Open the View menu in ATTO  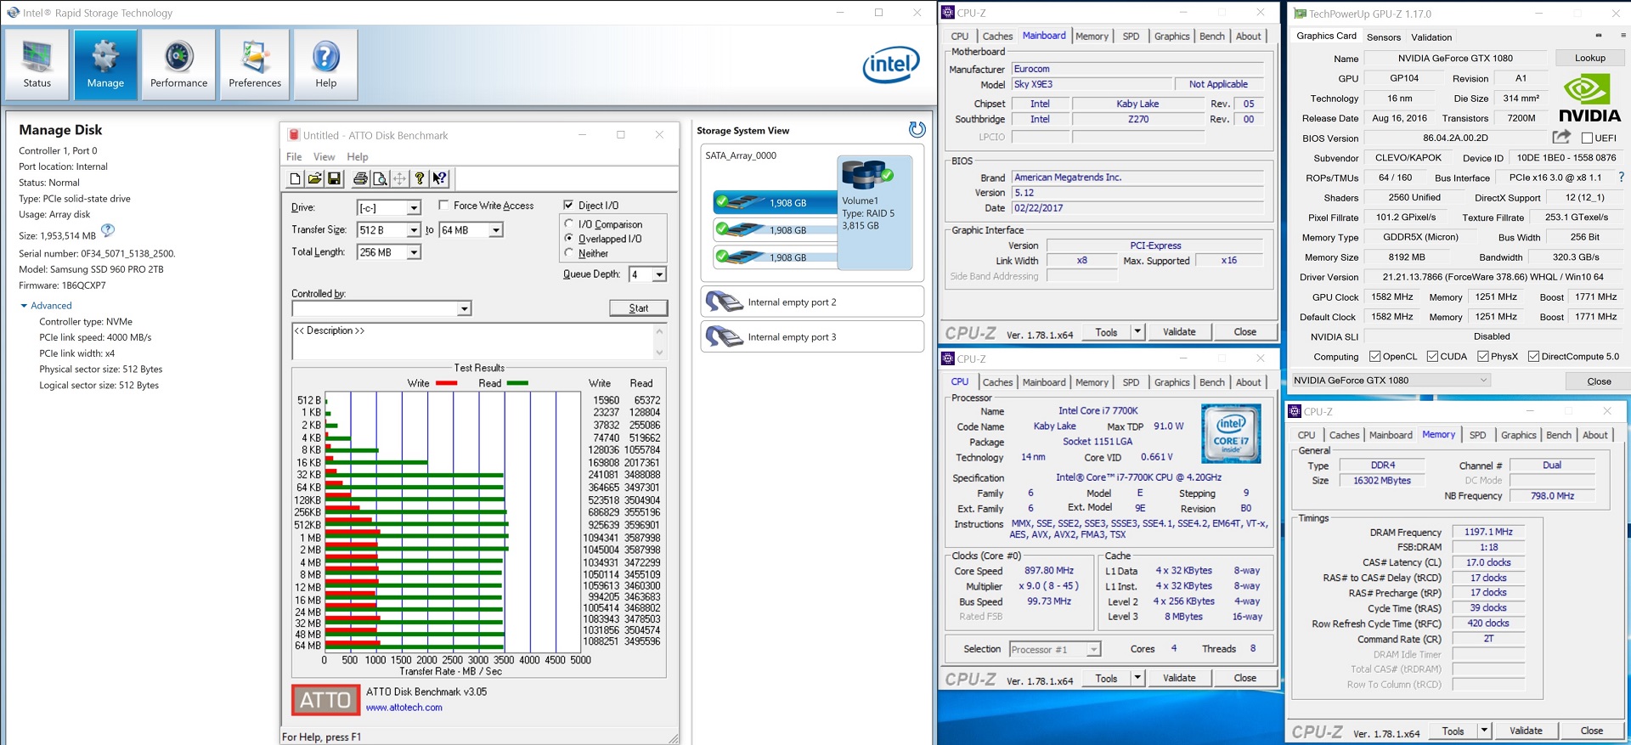(x=324, y=157)
